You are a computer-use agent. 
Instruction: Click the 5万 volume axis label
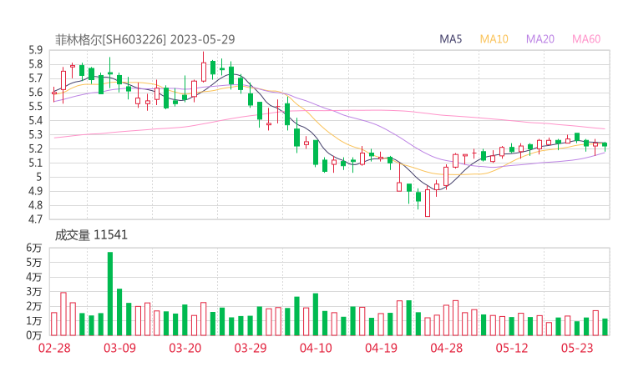coord(34,262)
